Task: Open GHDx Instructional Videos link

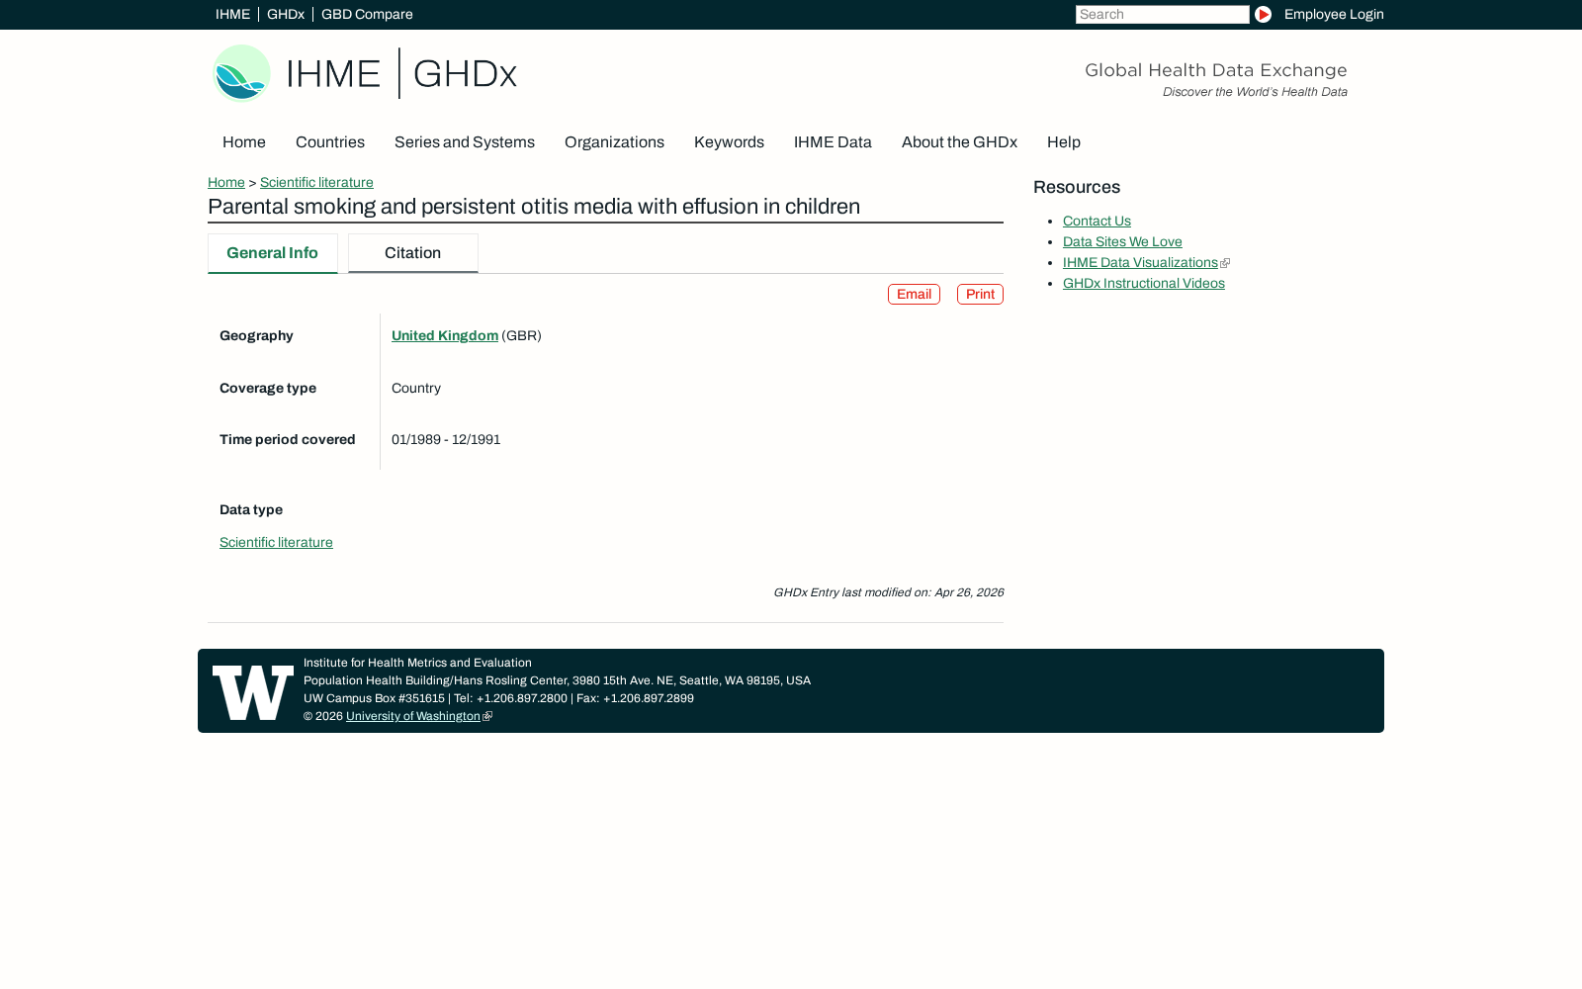Action: (x=1144, y=284)
